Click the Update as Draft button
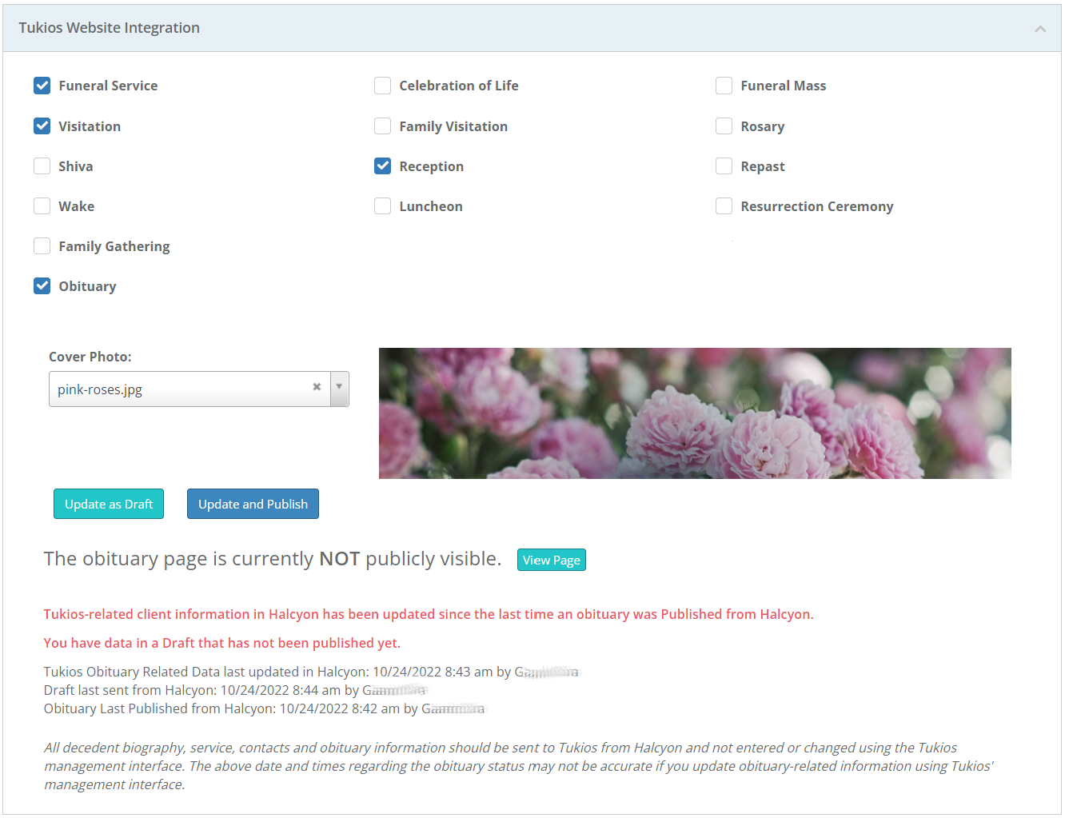This screenshot has width=1065, height=818. coord(109,504)
